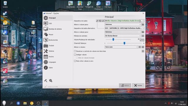Click the Fechar button

138,85
